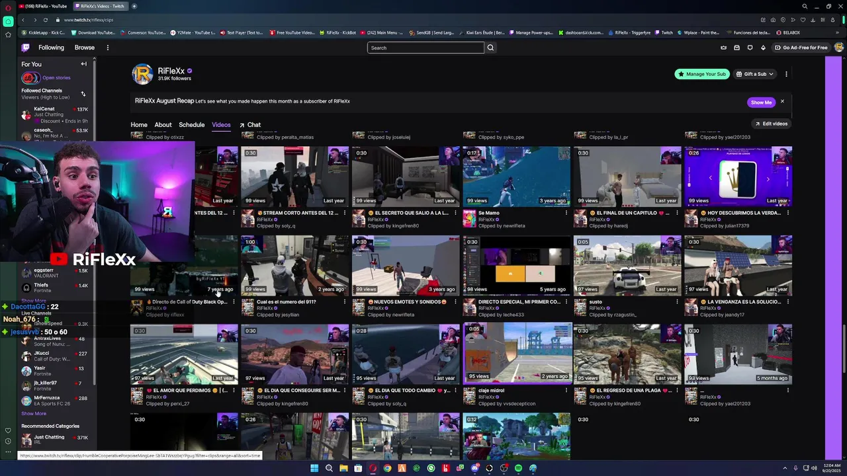Open channel options three-dots next to Gift a Sub
Image resolution: width=847 pixels, height=476 pixels.
point(786,74)
